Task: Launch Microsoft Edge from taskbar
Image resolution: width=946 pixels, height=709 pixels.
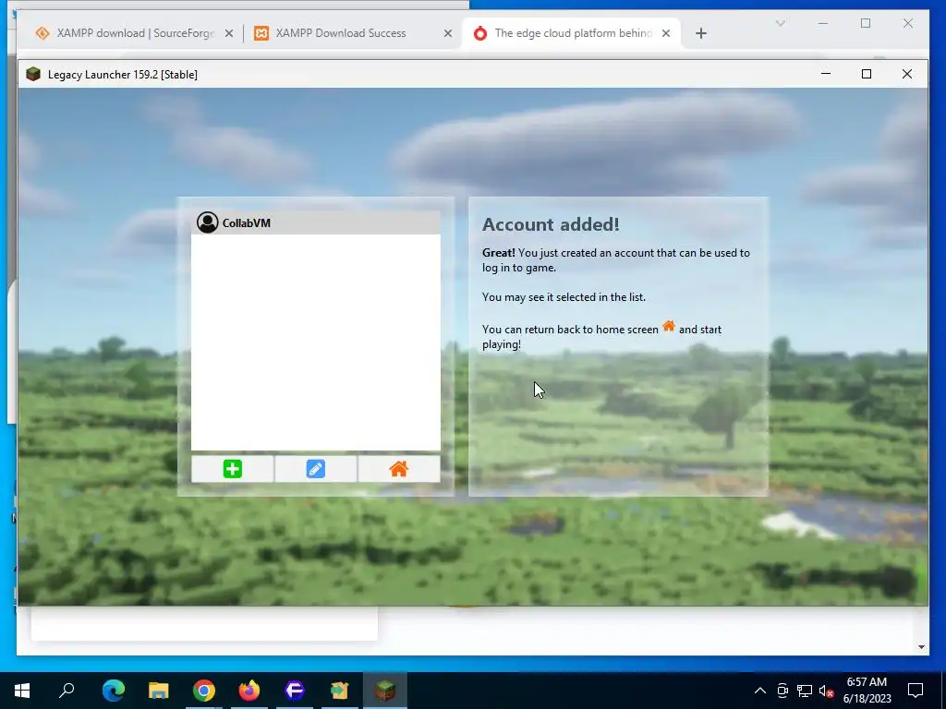Action: coord(114,691)
